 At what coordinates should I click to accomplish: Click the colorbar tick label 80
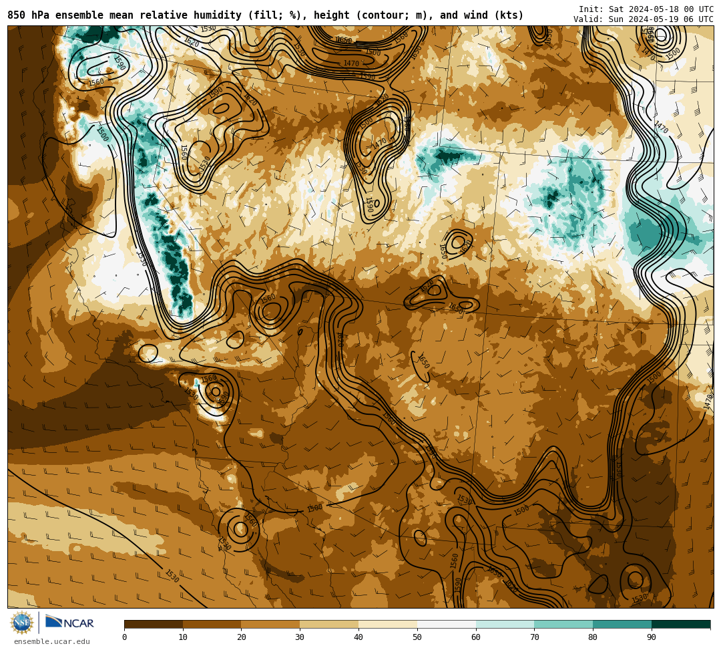[593, 637]
